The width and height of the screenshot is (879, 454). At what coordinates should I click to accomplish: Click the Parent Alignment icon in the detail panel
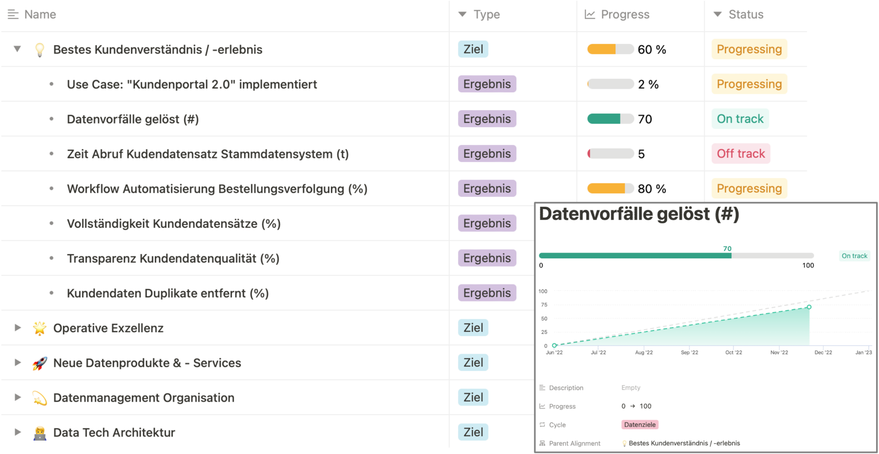click(x=542, y=443)
